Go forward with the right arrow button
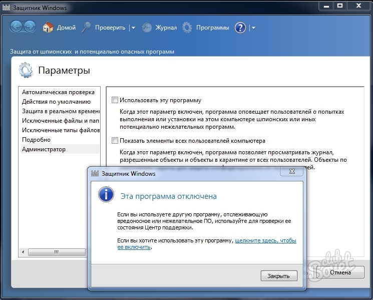Viewport: 373px width, 300px height. click(30, 27)
